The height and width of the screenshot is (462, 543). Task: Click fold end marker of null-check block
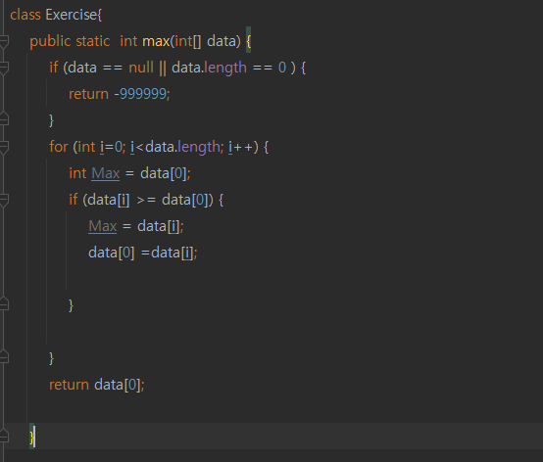click(4, 119)
